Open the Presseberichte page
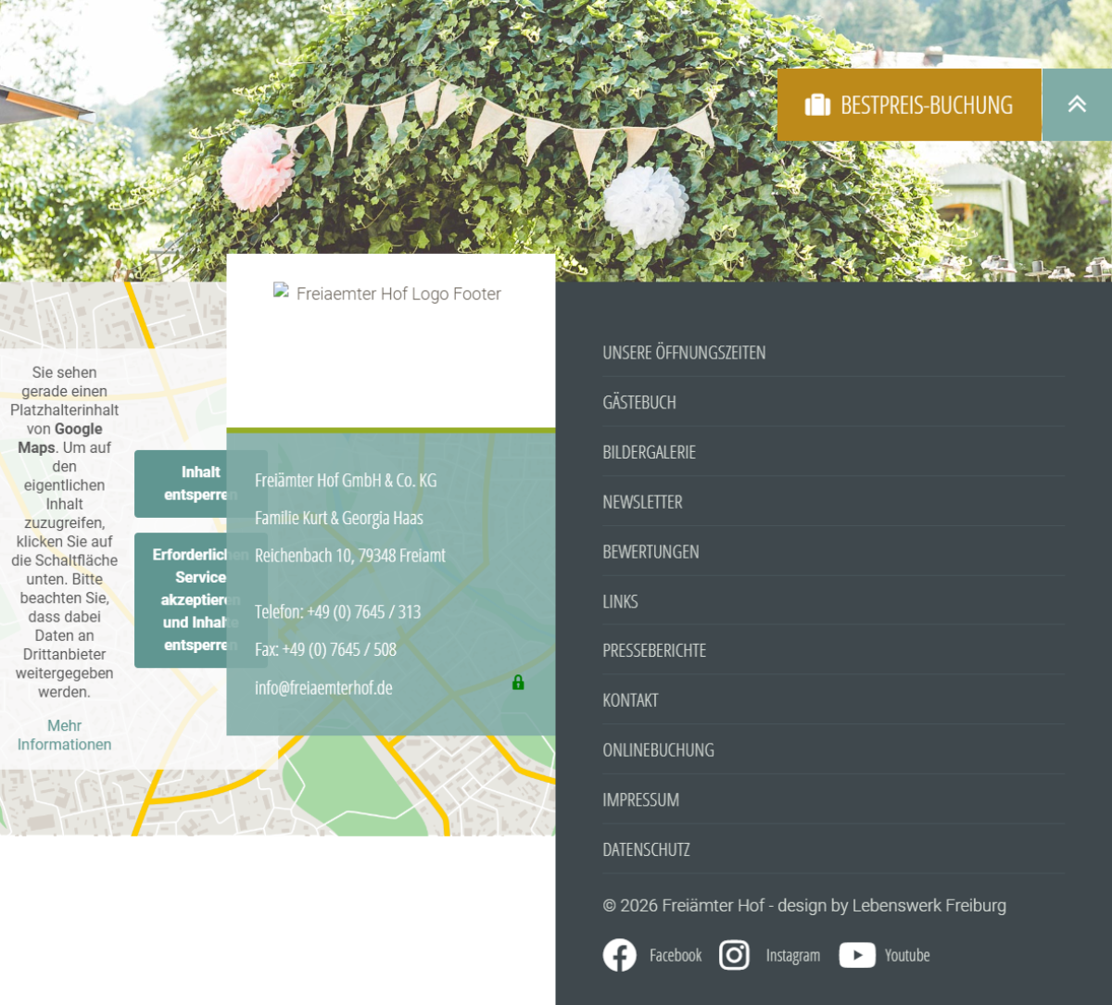 click(x=654, y=651)
